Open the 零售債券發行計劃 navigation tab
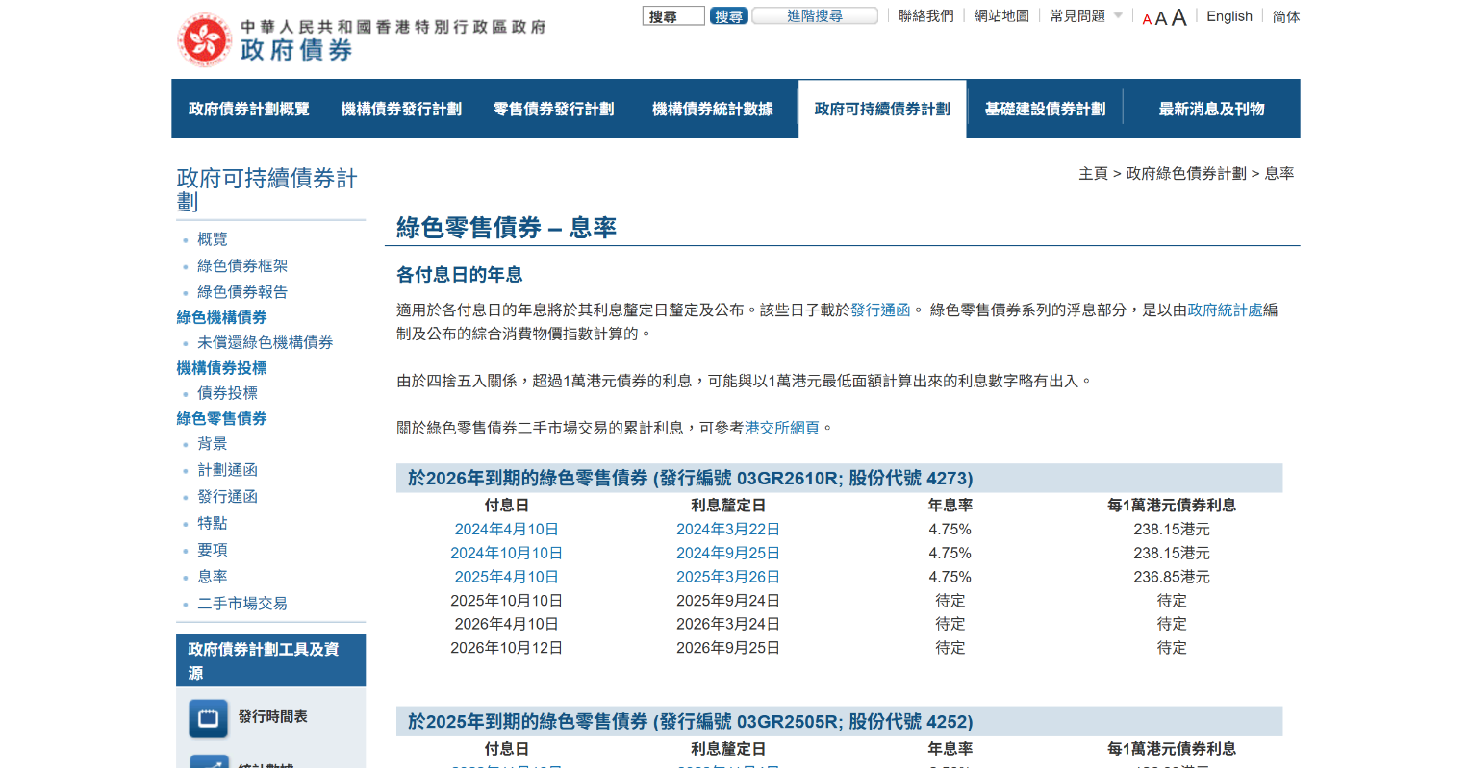This screenshot has height=768, width=1469. tap(553, 110)
